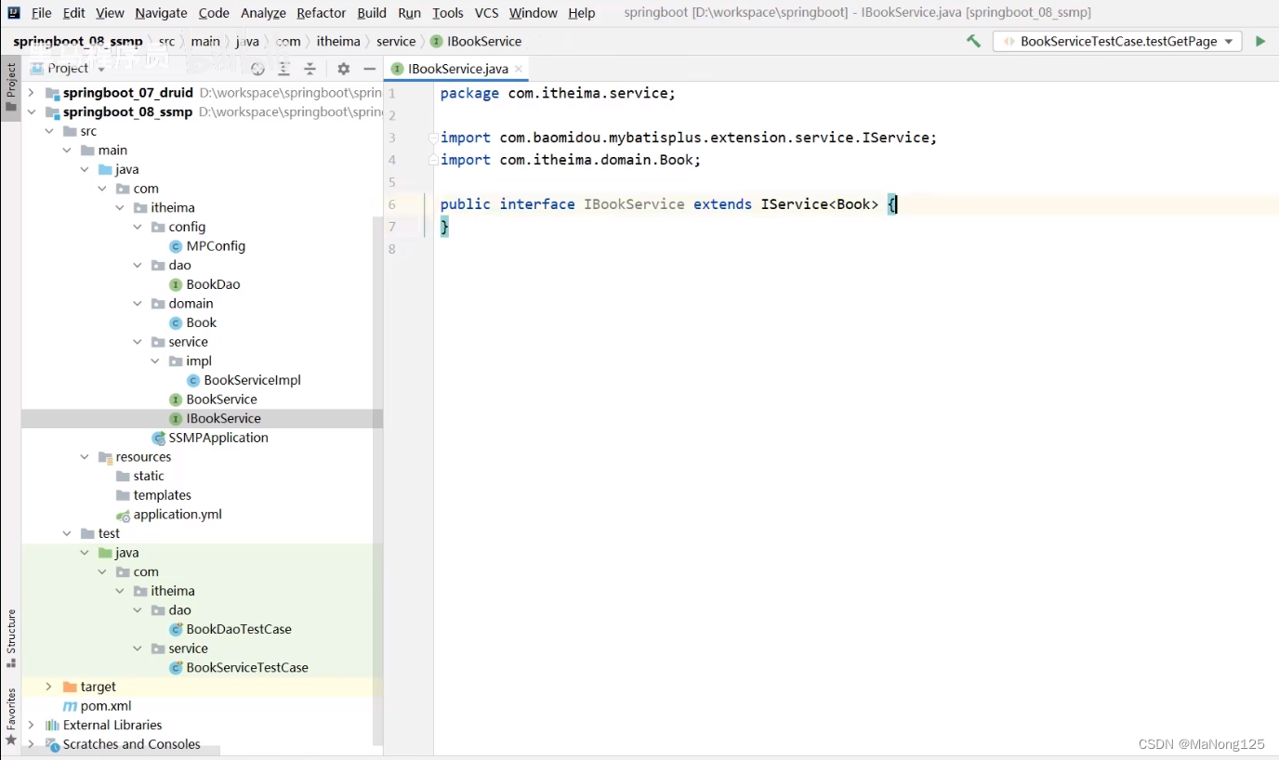This screenshot has height=760, width=1279.
Task: Click 'springboot_08_ssmp' breadcrumb
Action: click(x=78, y=41)
